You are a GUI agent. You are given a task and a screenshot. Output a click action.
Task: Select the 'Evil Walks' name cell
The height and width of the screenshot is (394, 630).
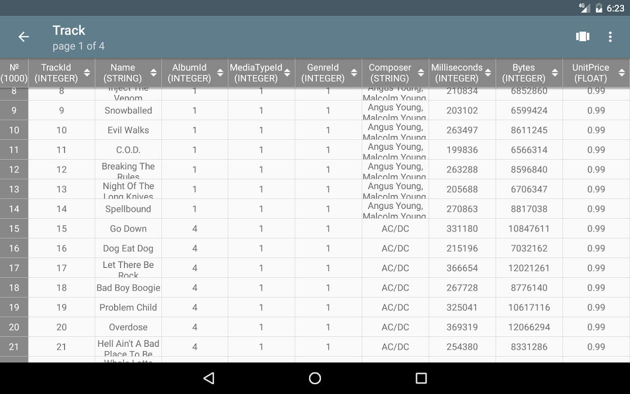(128, 130)
